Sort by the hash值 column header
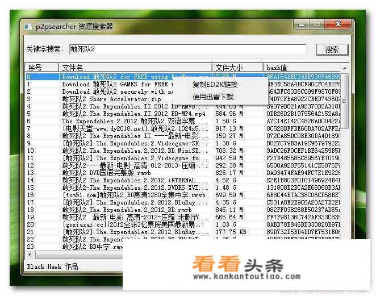The height and width of the screenshot is (296, 376). tap(302, 68)
